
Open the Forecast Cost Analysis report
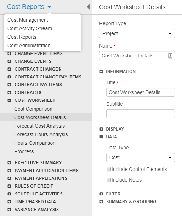40,126
